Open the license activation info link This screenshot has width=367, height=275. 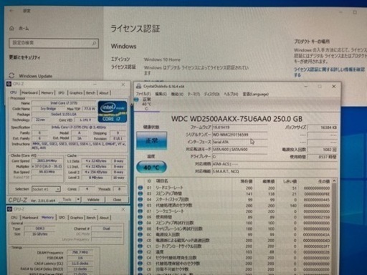pyautogui.click(x=329, y=72)
